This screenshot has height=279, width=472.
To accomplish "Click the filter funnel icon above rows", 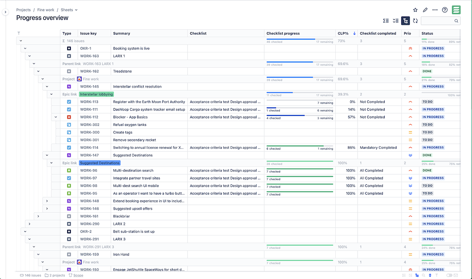I will (x=18, y=33).
